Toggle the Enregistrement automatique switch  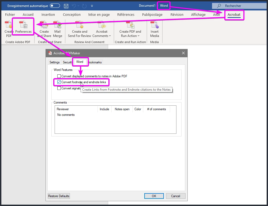pyautogui.click(x=55, y=6)
